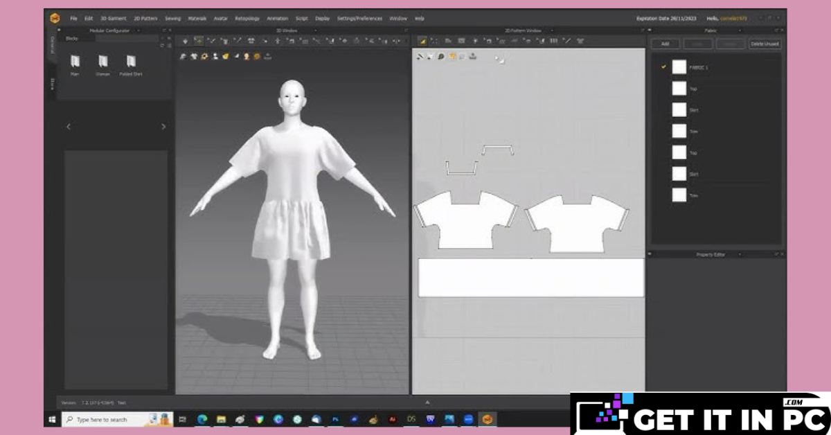Open the DS app from the taskbar
The height and width of the screenshot is (435, 831).
click(x=411, y=419)
